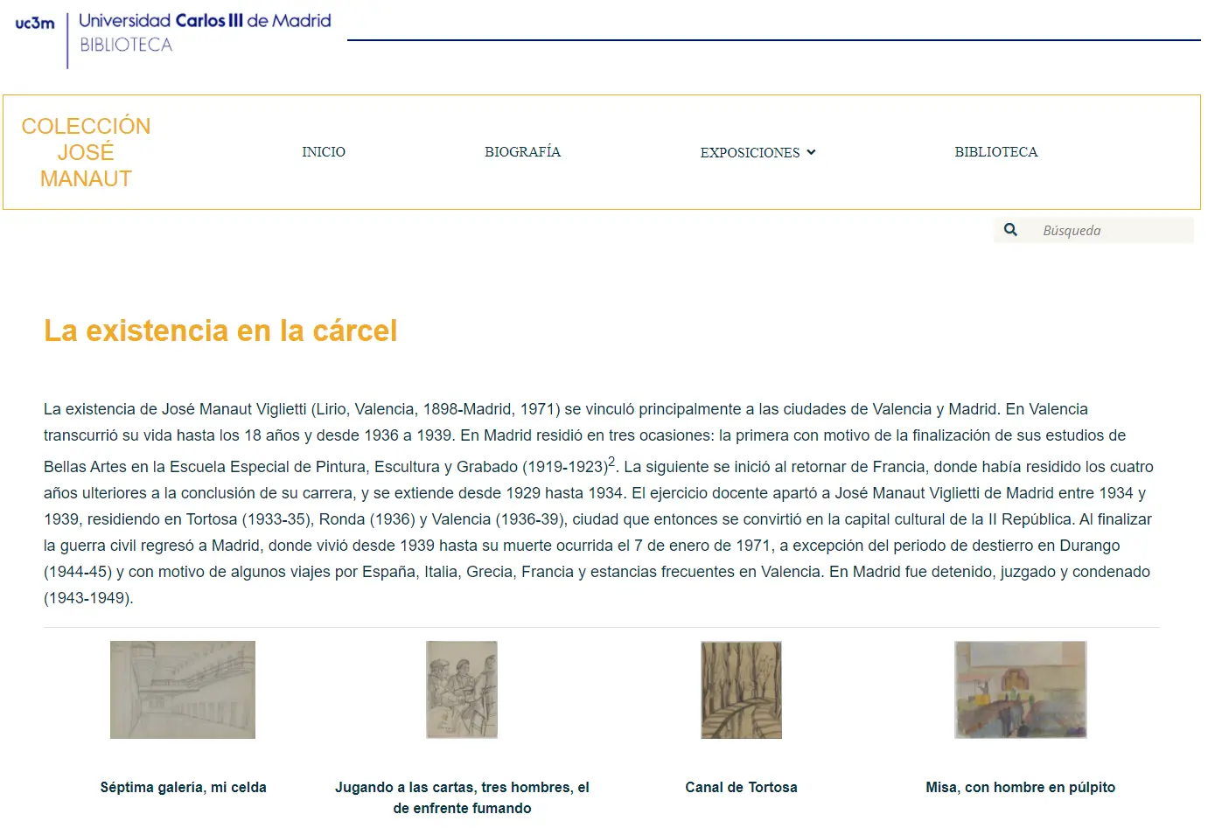Open the Misa painting thumbnail
Screen dimensions: 1208x835
point(1021,690)
